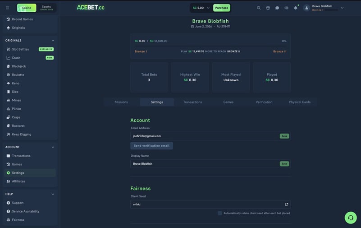Select the Settings profile tab
The width and height of the screenshot is (361, 228).
[x=157, y=102]
